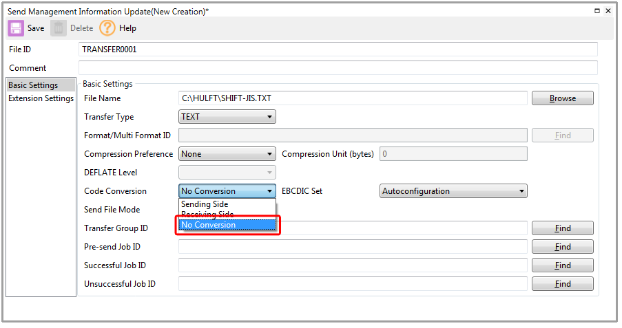Select Basic Settings in the left panel
The height and width of the screenshot is (328, 622).
[x=33, y=85]
